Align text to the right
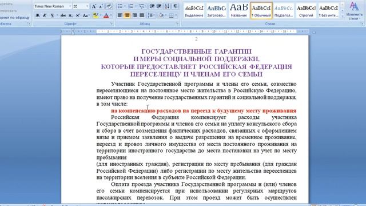The height and width of the screenshot is (206, 366). pyautogui.click(x=135, y=15)
